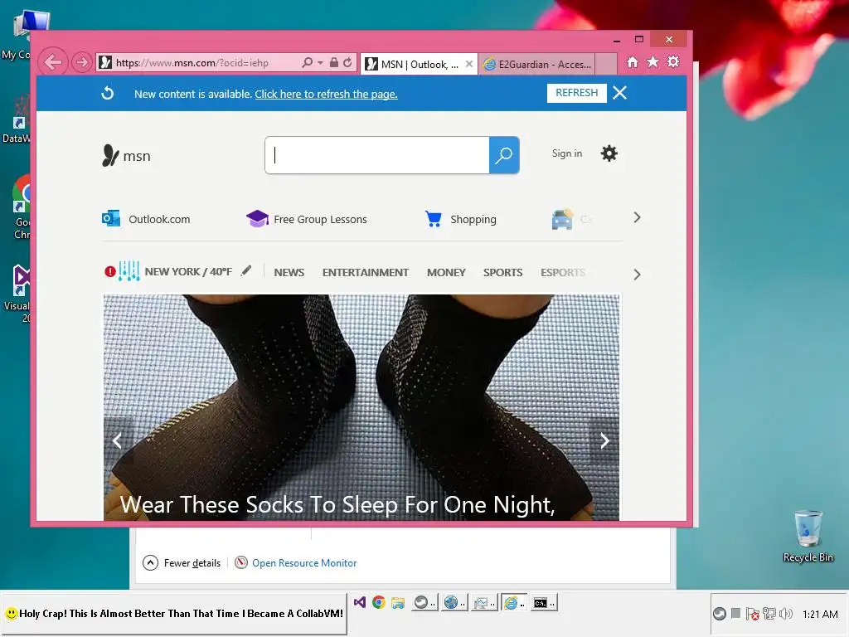Image resolution: width=849 pixels, height=637 pixels.
Task: Switch to the Internet Explorer taskbar button
Action: (x=513, y=602)
